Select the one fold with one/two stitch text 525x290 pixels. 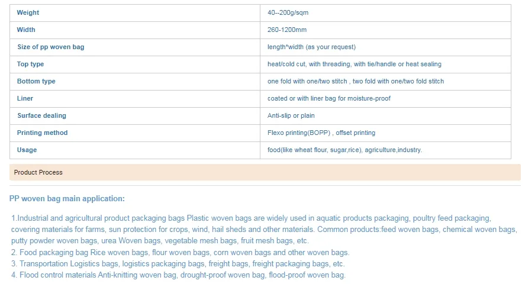[x=307, y=81]
